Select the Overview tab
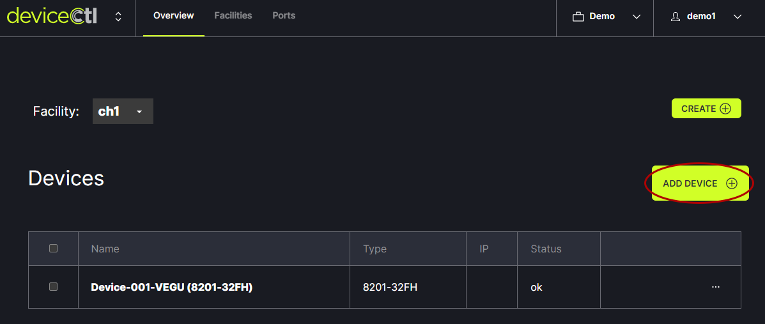Image resolution: width=765 pixels, height=324 pixels. coord(174,15)
